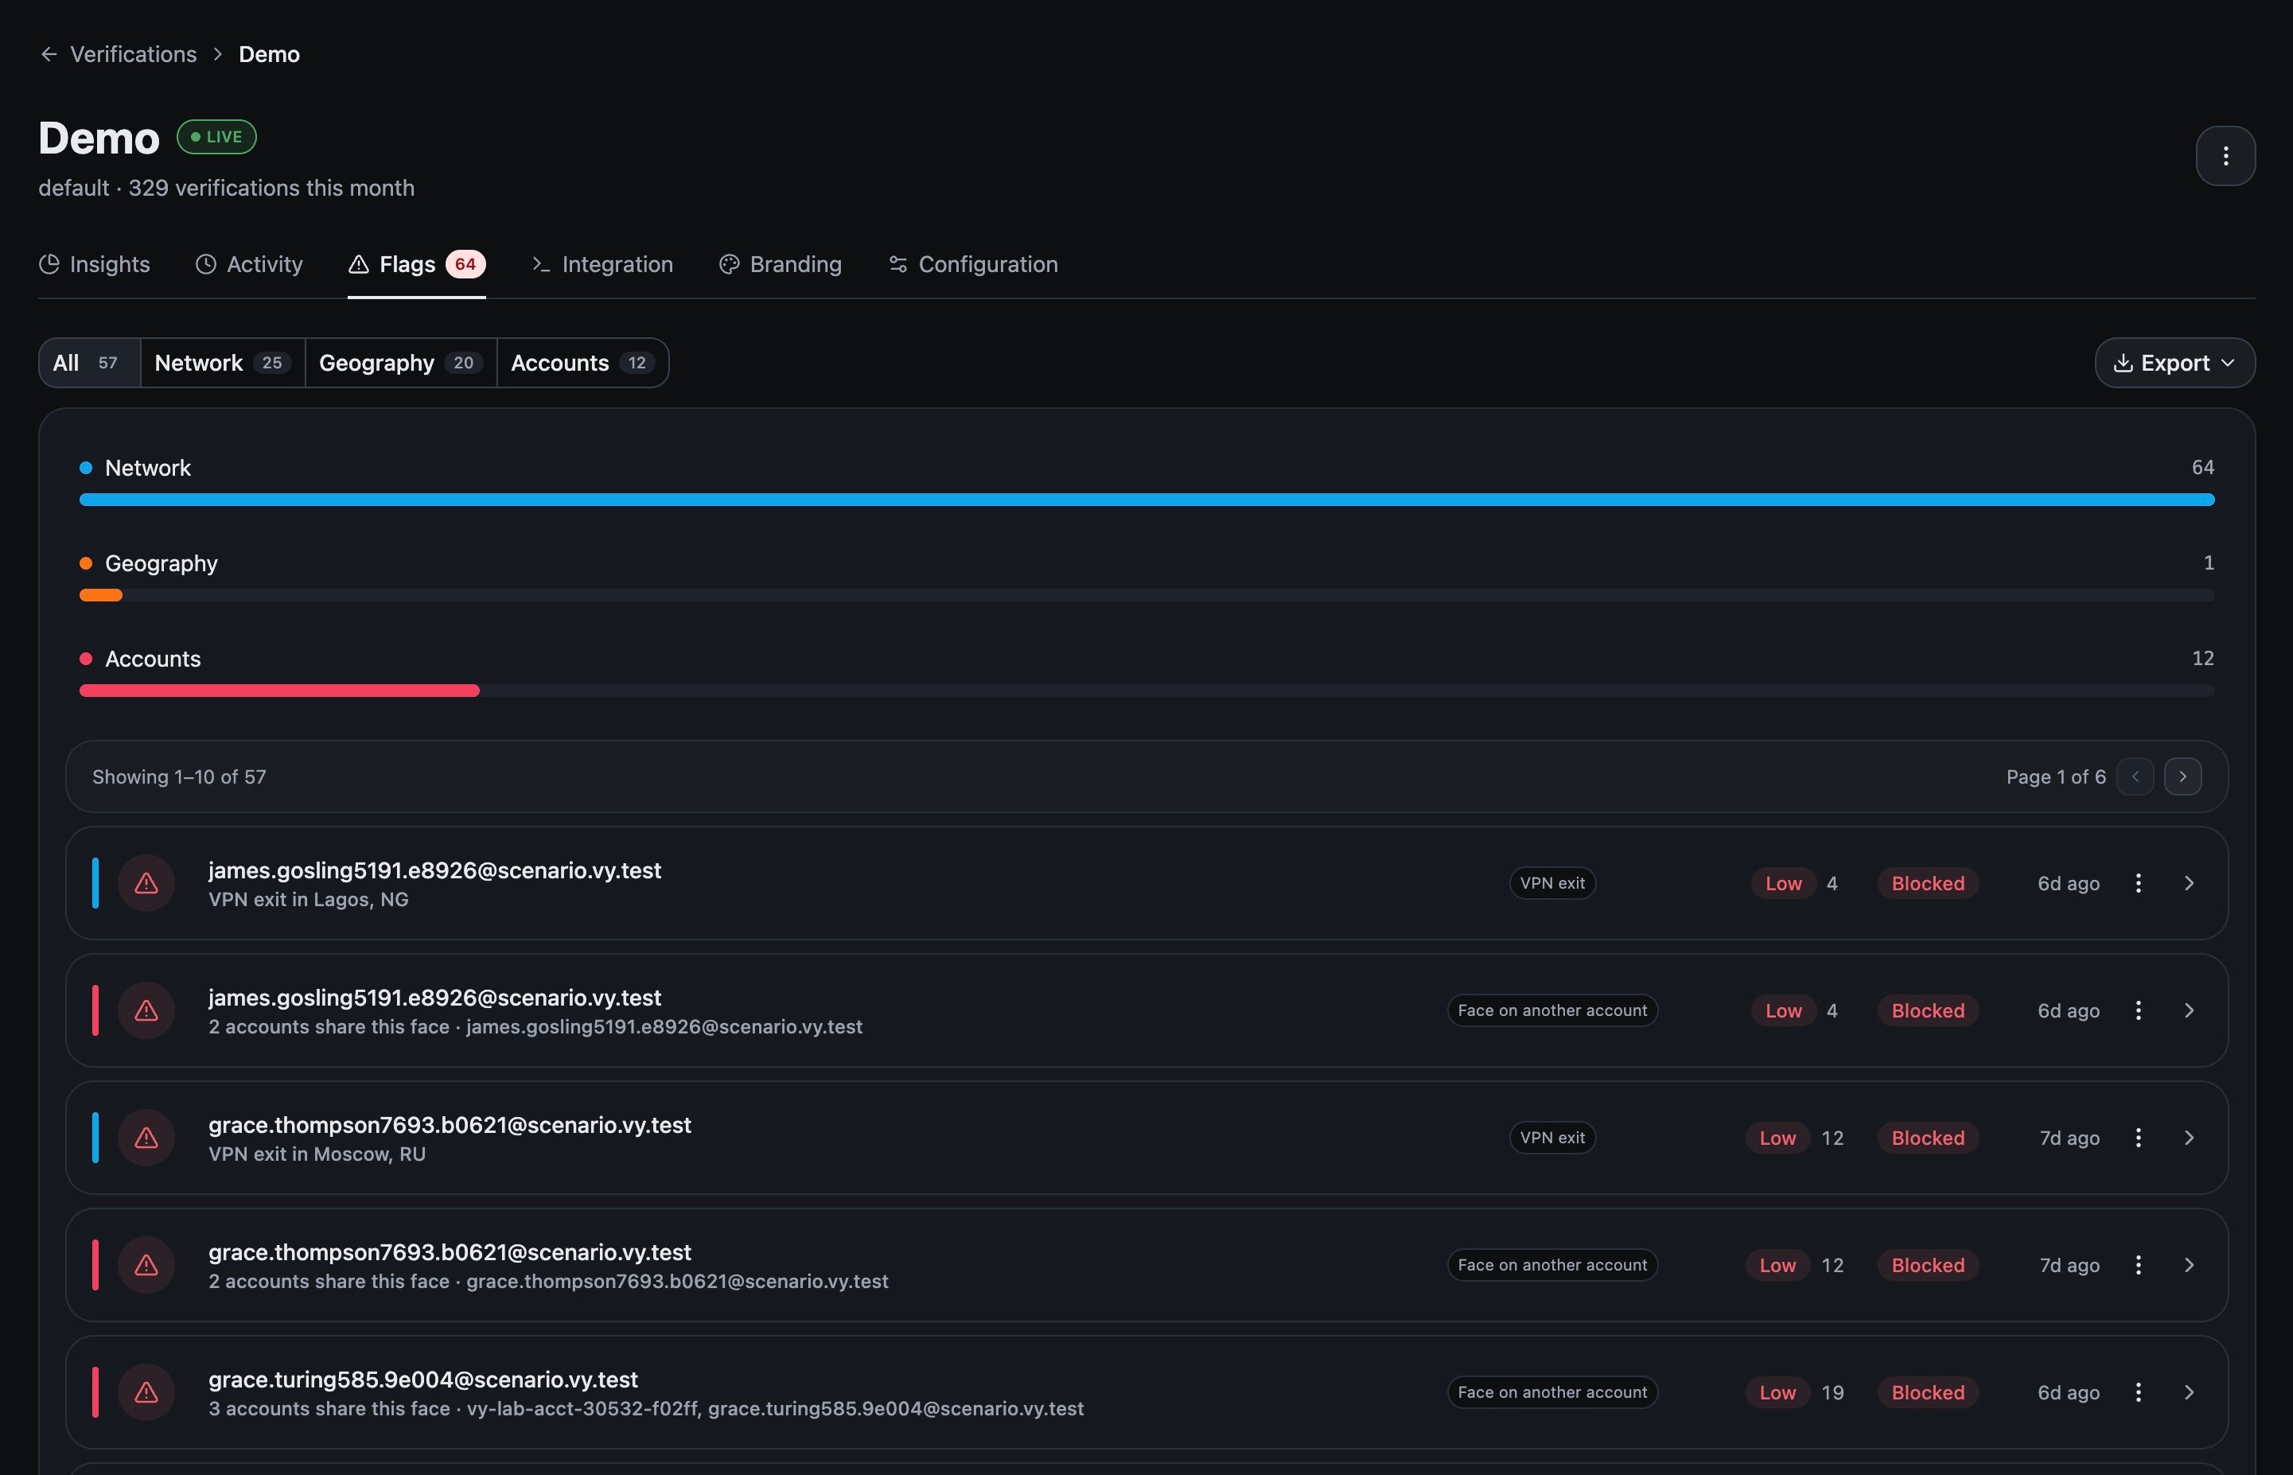This screenshot has height=1475, width=2293.
Task: Click the text "Showing 1–10 of 57"
Action: pos(179,776)
